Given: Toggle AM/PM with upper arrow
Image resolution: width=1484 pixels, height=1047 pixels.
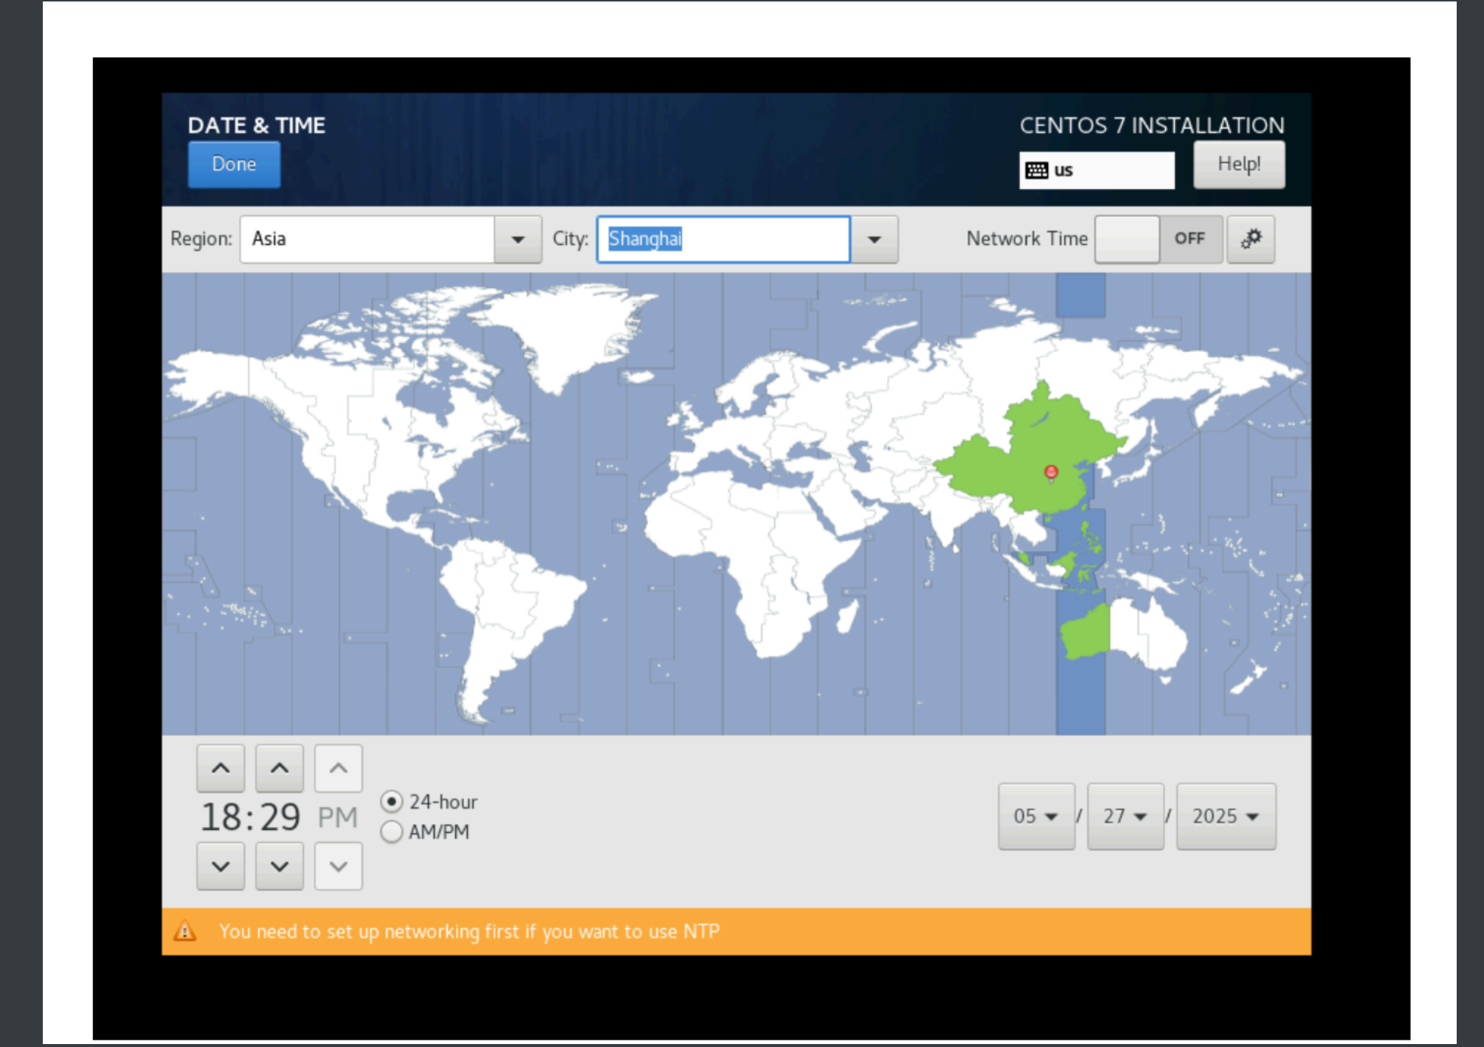Looking at the screenshot, I should click(338, 768).
